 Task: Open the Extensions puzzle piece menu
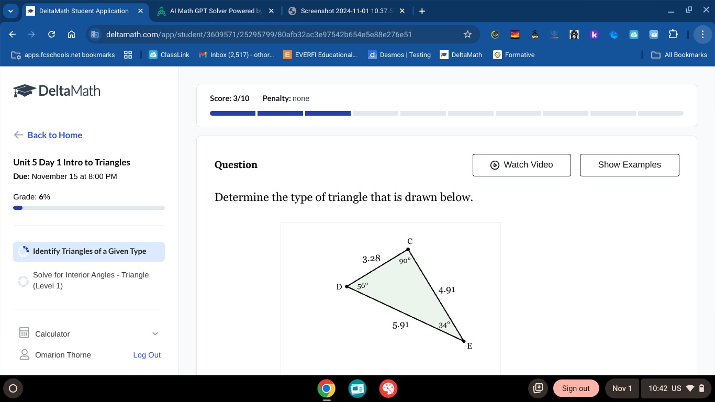pyautogui.click(x=673, y=35)
